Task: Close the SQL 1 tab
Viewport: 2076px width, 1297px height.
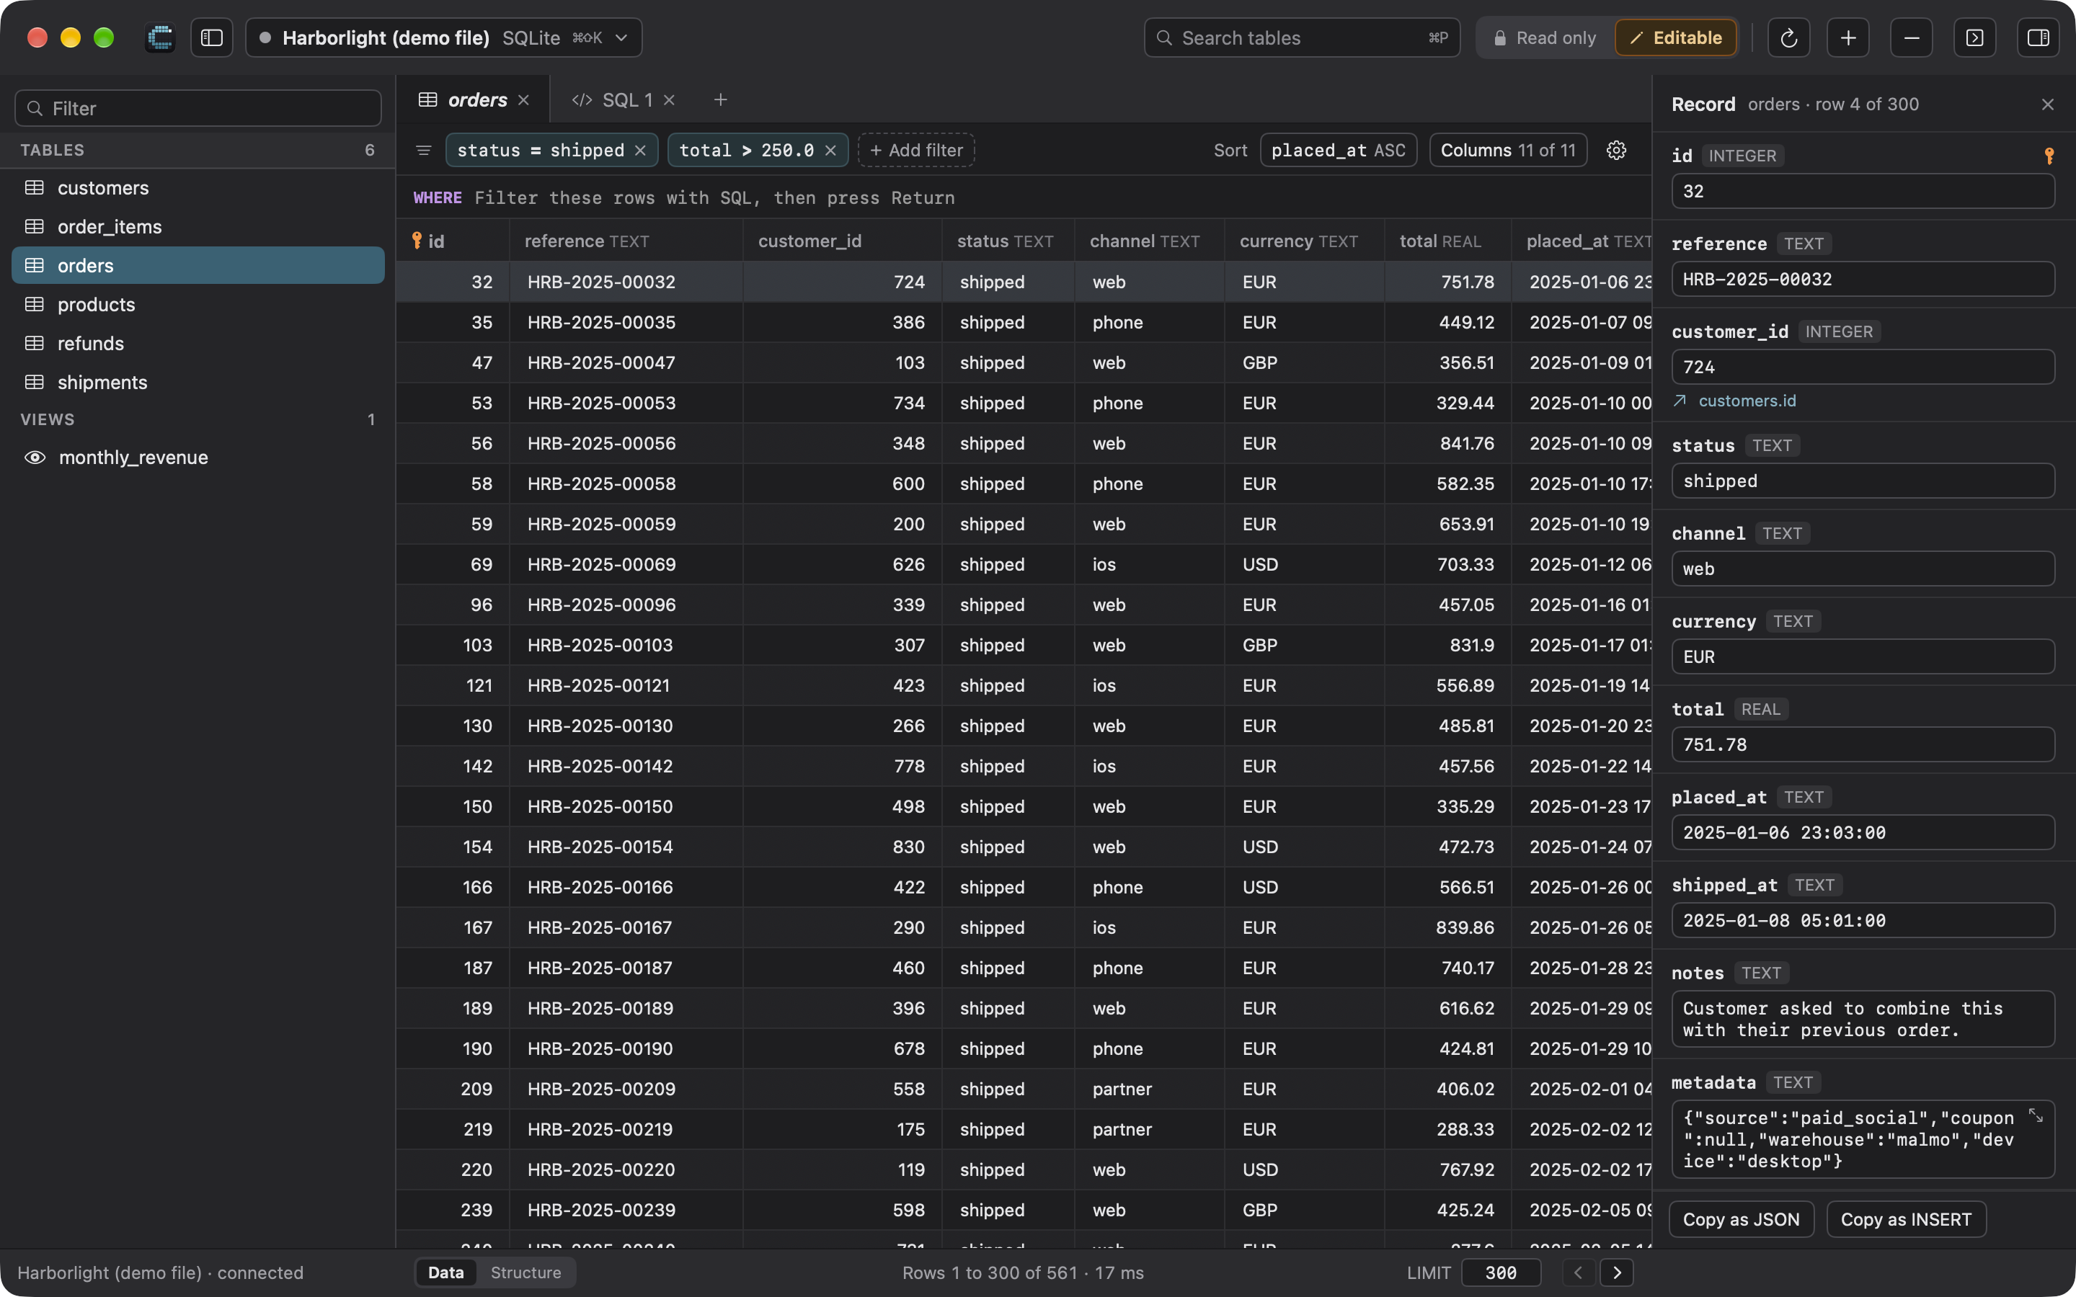Action: (669, 100)
